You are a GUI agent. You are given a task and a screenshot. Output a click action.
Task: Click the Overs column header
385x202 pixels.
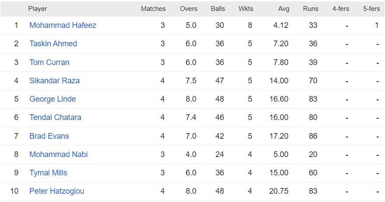point(189,9)
